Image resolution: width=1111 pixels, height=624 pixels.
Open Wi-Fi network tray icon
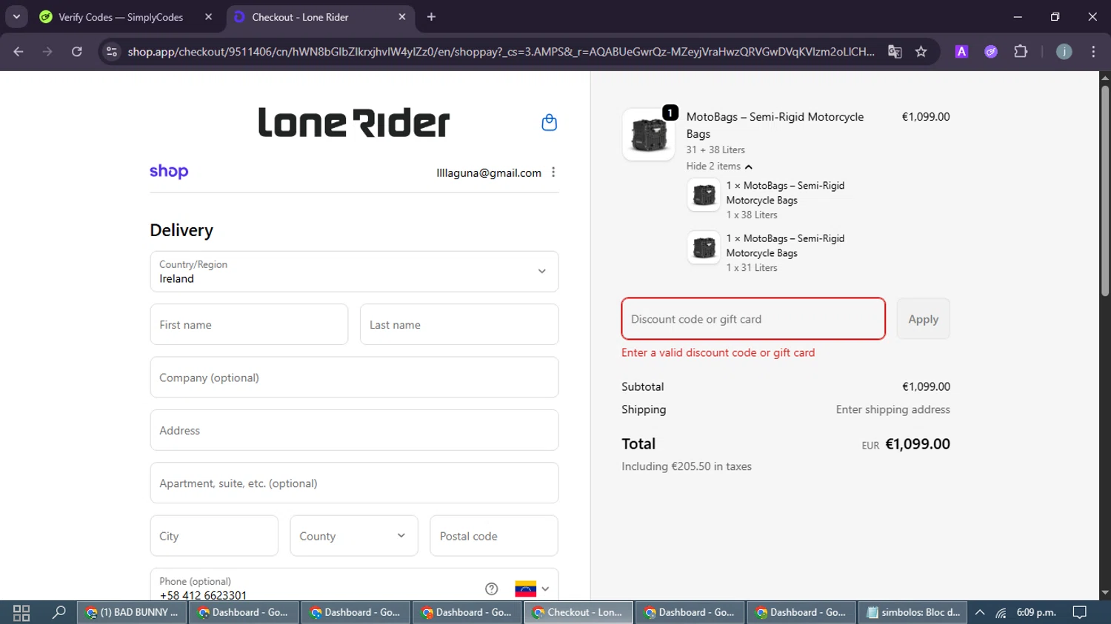pyautogui.click(x=1001, y=613)
